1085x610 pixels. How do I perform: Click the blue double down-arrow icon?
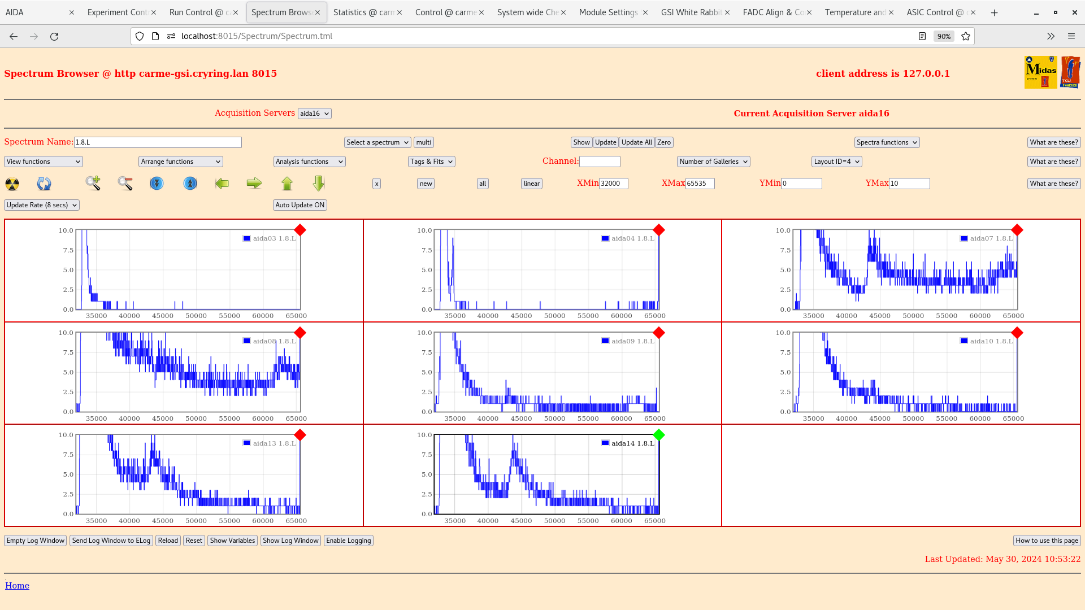point(157,184)
